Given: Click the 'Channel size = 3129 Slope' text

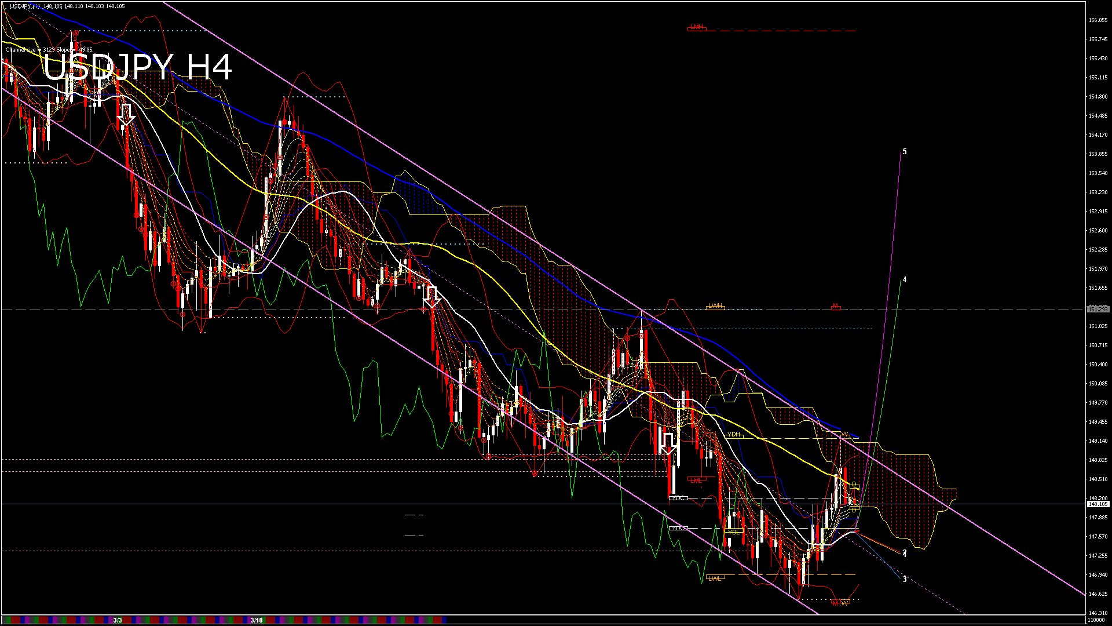Looking at the screenshot, I should coord(38,50).
